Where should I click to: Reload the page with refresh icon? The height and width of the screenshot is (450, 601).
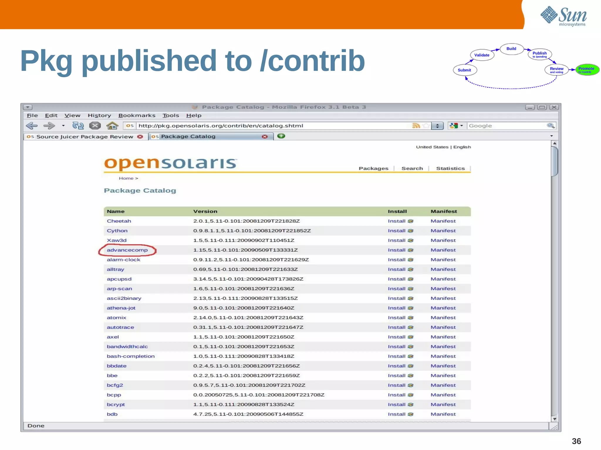pyautogui.click(x=78, y=126)
